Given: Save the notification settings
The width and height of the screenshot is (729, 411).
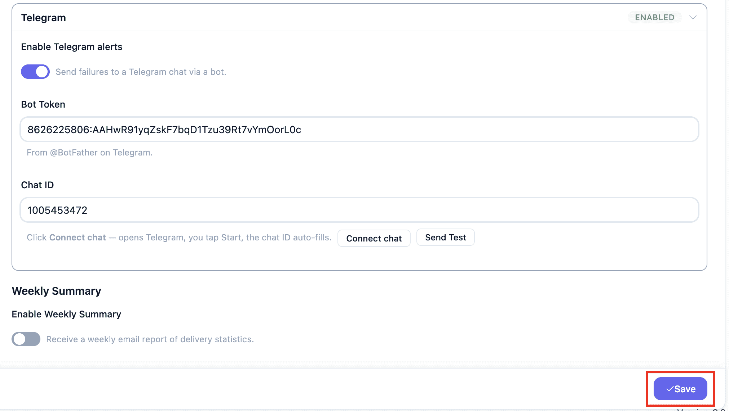Looking at the screenshot, I should [680, 389].
